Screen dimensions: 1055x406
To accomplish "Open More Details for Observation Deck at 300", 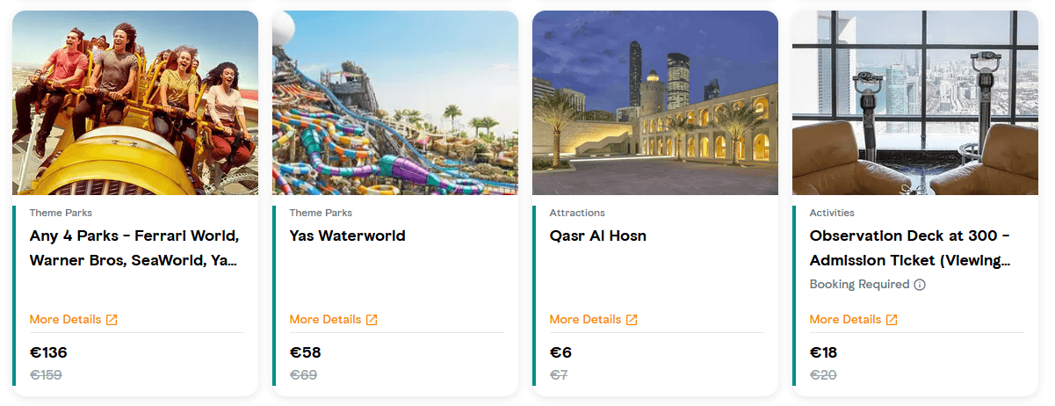I will pos(845,320).
